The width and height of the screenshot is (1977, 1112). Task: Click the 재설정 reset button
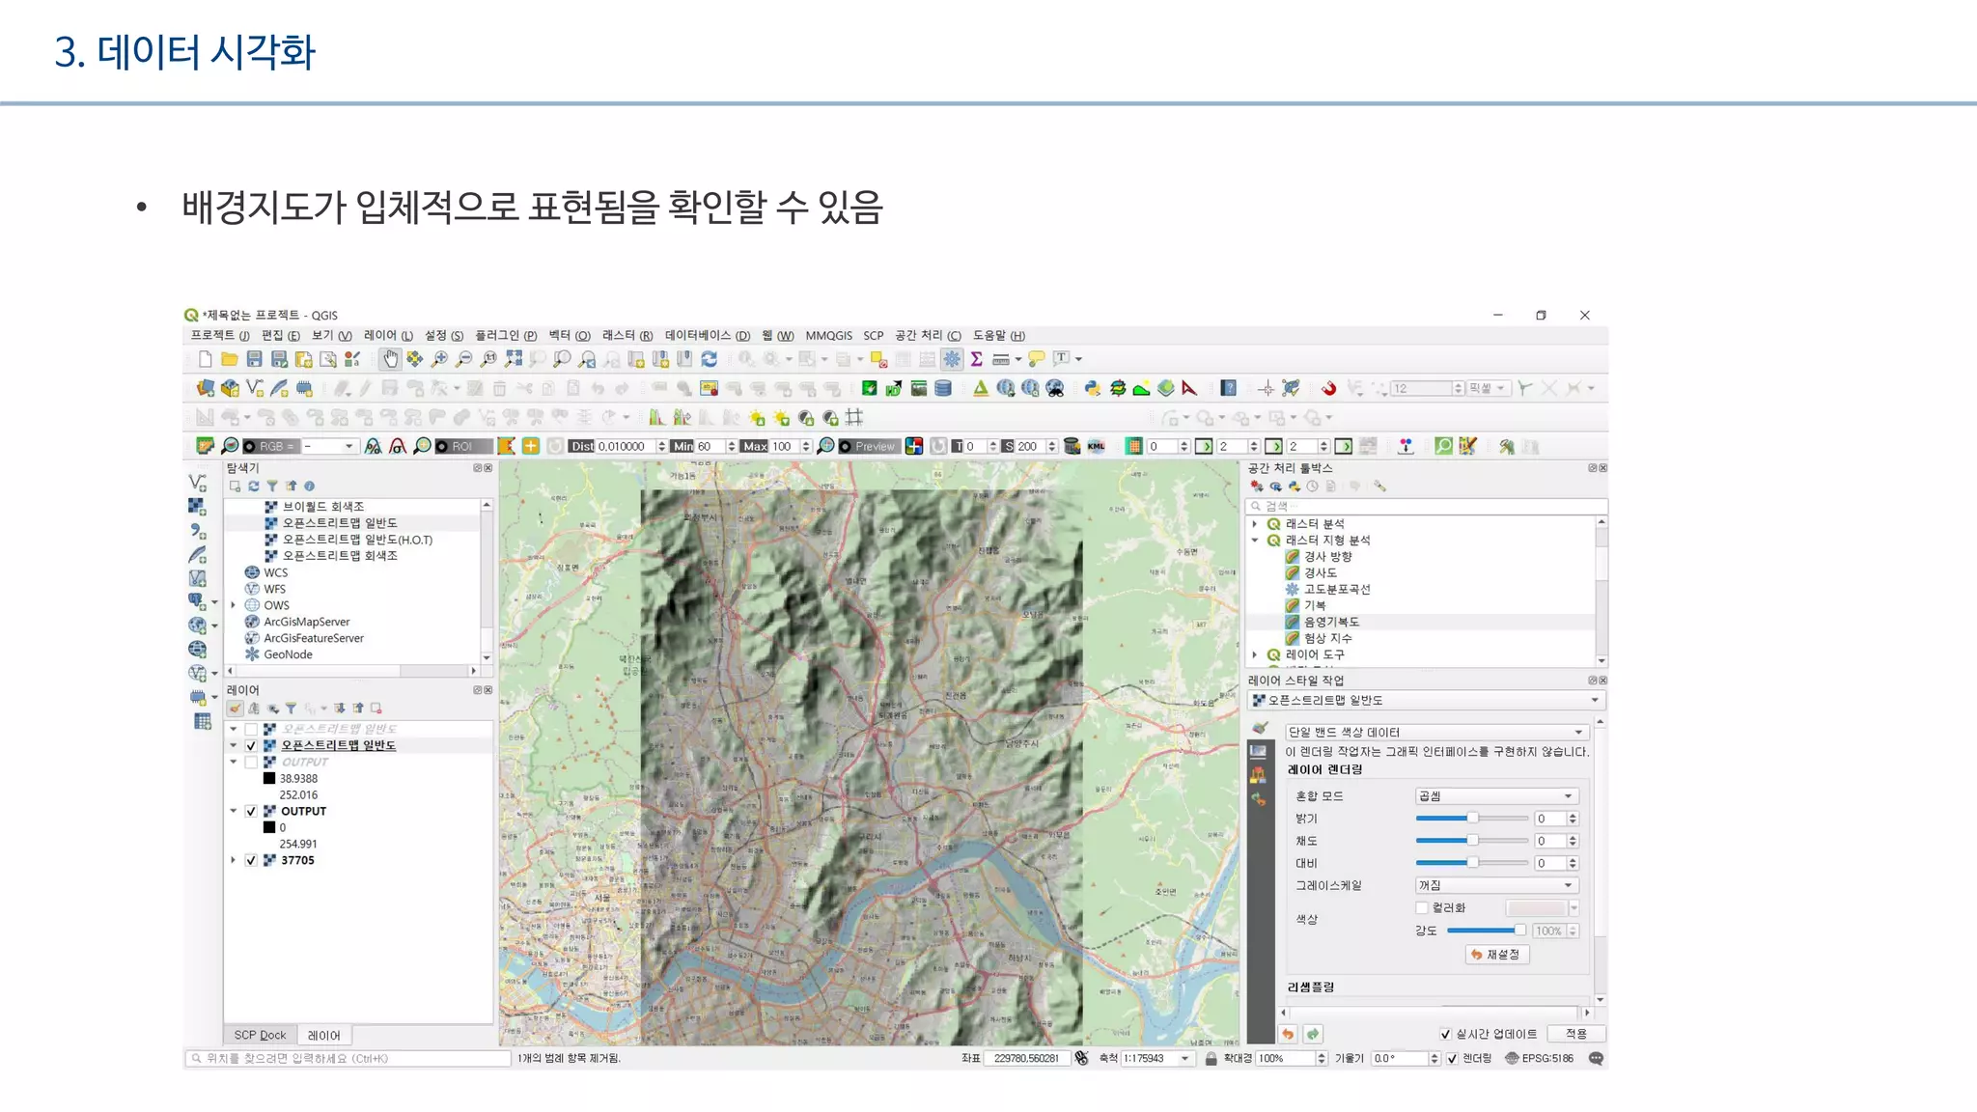pos(1496,955)
